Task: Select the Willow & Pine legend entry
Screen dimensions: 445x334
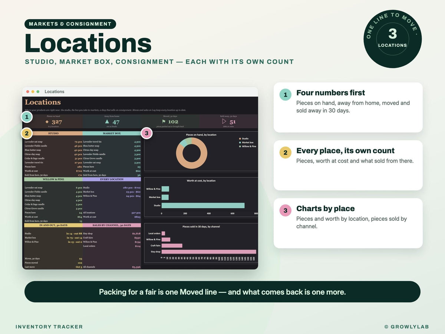Action: tap(247, 146)
